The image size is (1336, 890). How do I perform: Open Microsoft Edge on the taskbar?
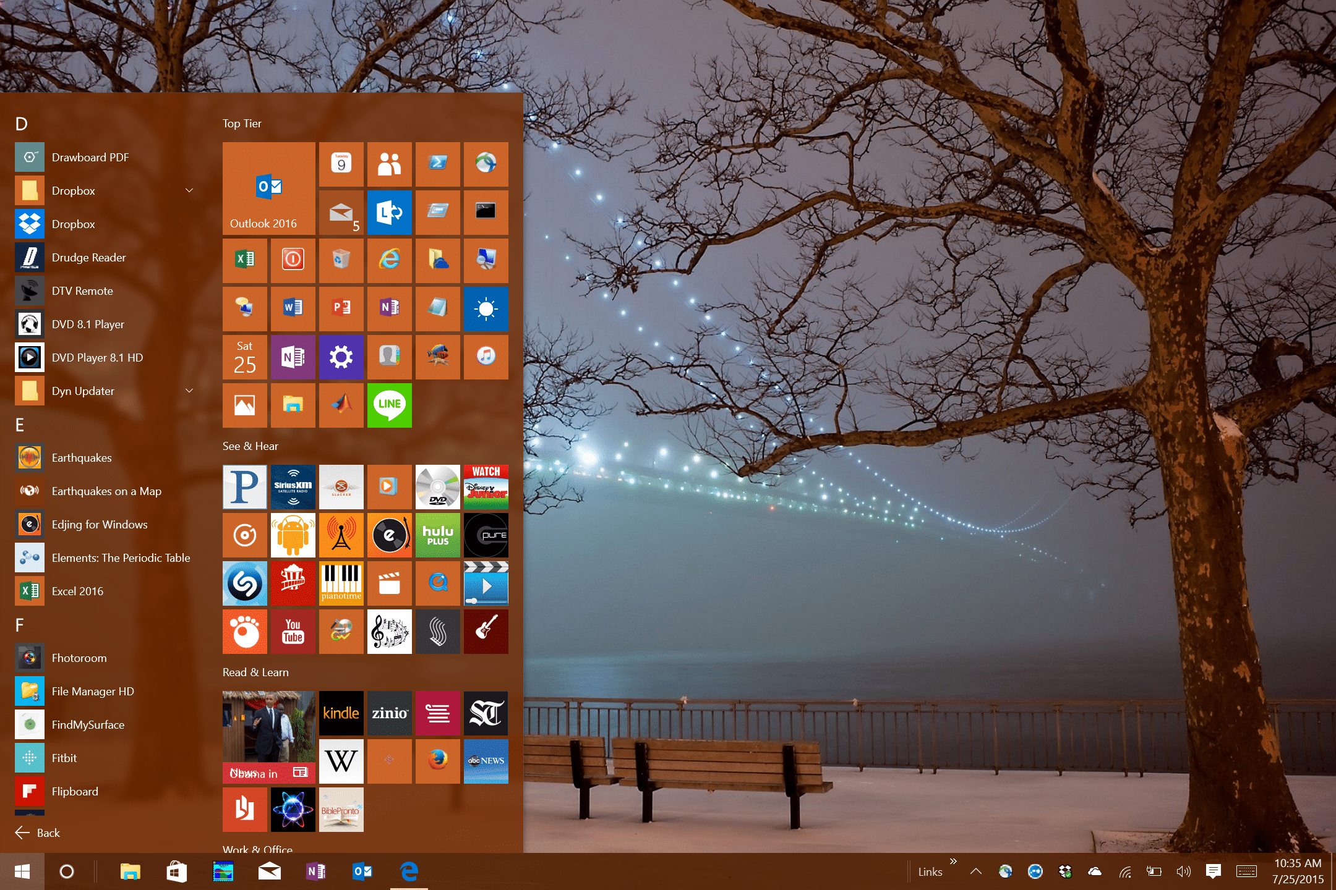click(x=409, y=871)
